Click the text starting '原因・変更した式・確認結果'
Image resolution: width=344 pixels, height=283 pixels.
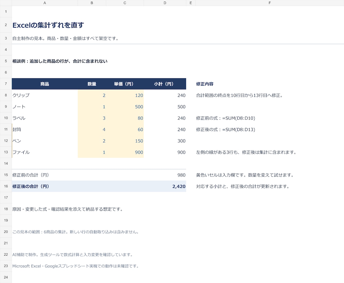[68, 209]
